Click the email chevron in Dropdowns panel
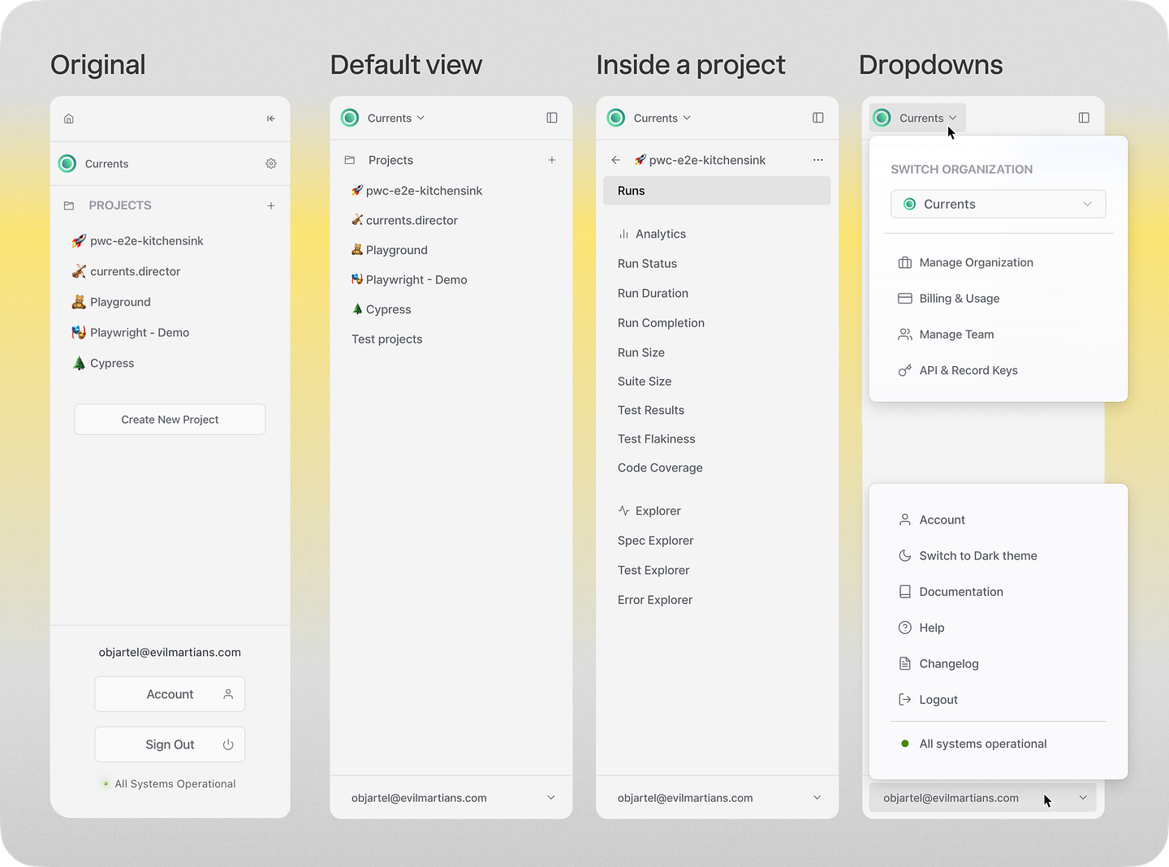This screenshot has width=1169, height=867. tap(1083, 798)
